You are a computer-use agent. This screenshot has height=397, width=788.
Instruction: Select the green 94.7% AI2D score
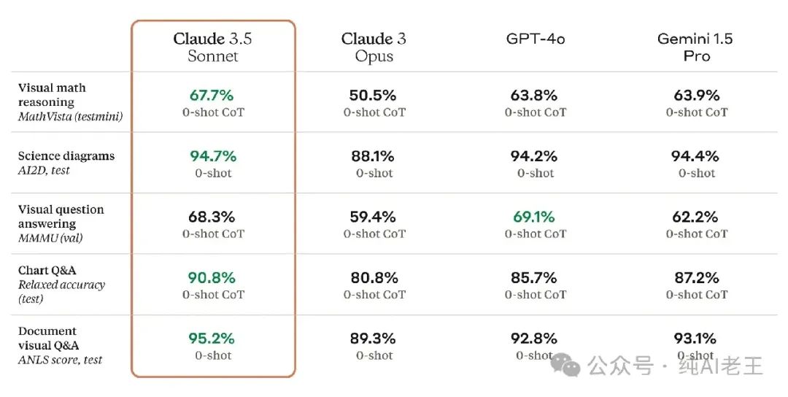pyautogui.click(x=212, y=156)
